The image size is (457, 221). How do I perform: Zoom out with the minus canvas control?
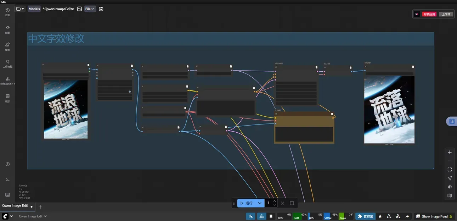click(x=450, y=161)
